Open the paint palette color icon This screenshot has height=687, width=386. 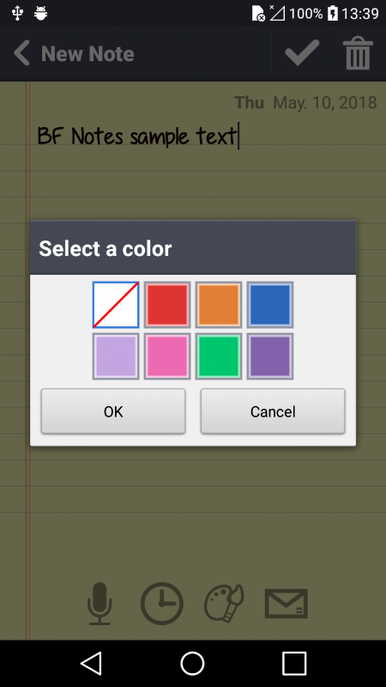(224, 603)
